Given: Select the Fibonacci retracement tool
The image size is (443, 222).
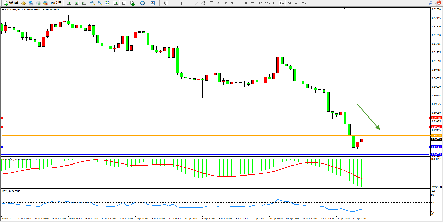Looking at the screenshot, I should pos(211,3).
